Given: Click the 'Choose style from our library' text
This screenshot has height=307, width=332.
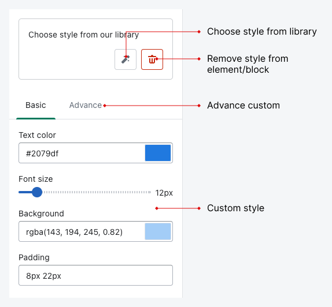Looking at the screenshot, I should click(x=84, y=35).
